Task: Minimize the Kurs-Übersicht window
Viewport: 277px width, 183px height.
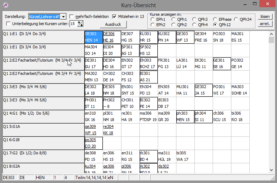Action: tap(245, 4)
